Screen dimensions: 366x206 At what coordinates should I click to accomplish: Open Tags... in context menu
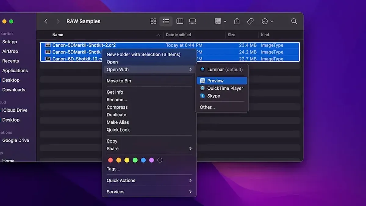click(113, 169)
